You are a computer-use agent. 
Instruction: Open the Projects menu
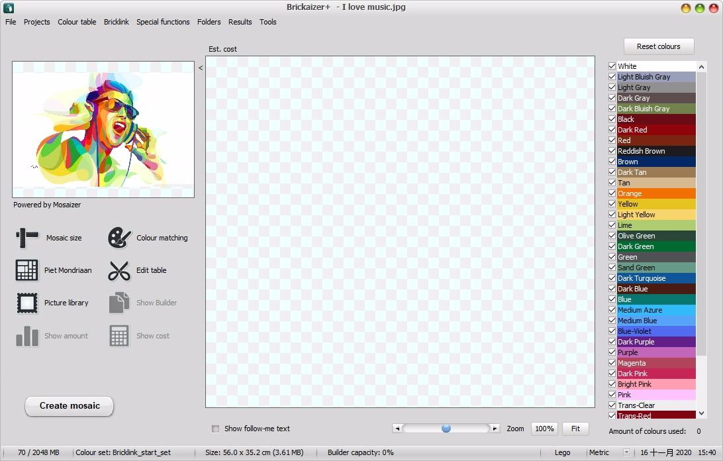[37, 22]
